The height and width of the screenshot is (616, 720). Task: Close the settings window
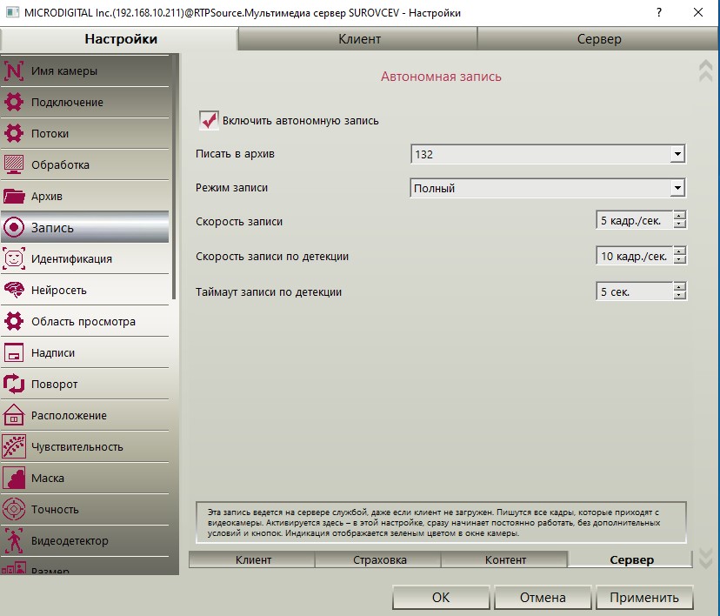click(698, 12)
